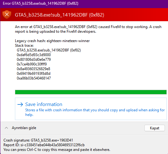Click stack address 0x7ce4b990c30fff9
Viewport: 168px width, 154px height.
[32, 64]
